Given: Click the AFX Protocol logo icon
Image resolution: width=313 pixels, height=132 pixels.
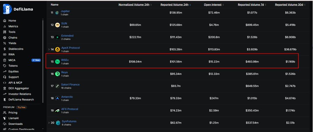Looking at the screenshot, I should click(57, 111).
